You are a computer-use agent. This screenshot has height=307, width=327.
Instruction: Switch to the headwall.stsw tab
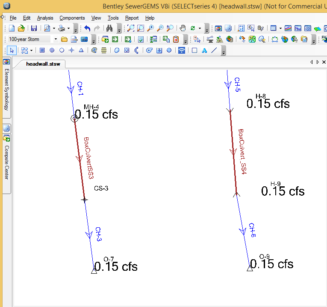coord(43,64)
